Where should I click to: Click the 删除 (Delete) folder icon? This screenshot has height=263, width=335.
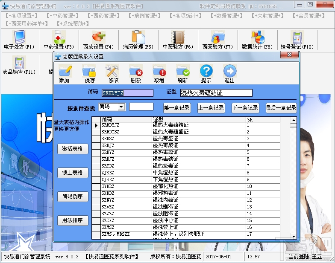pyautogui.click(x=136, y=71)
